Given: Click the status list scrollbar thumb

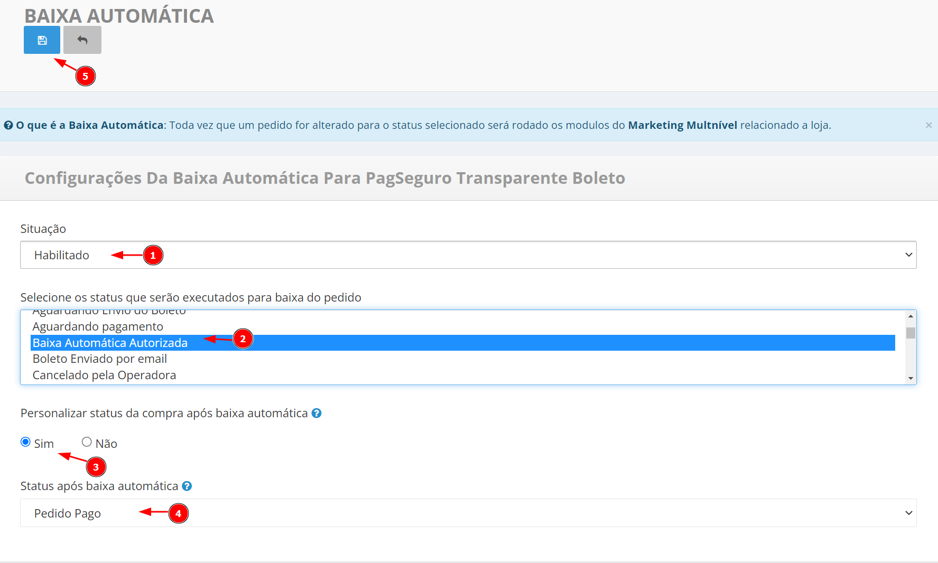Looking at the screenshot, I should pyautogui.click(x=911, y=333).
